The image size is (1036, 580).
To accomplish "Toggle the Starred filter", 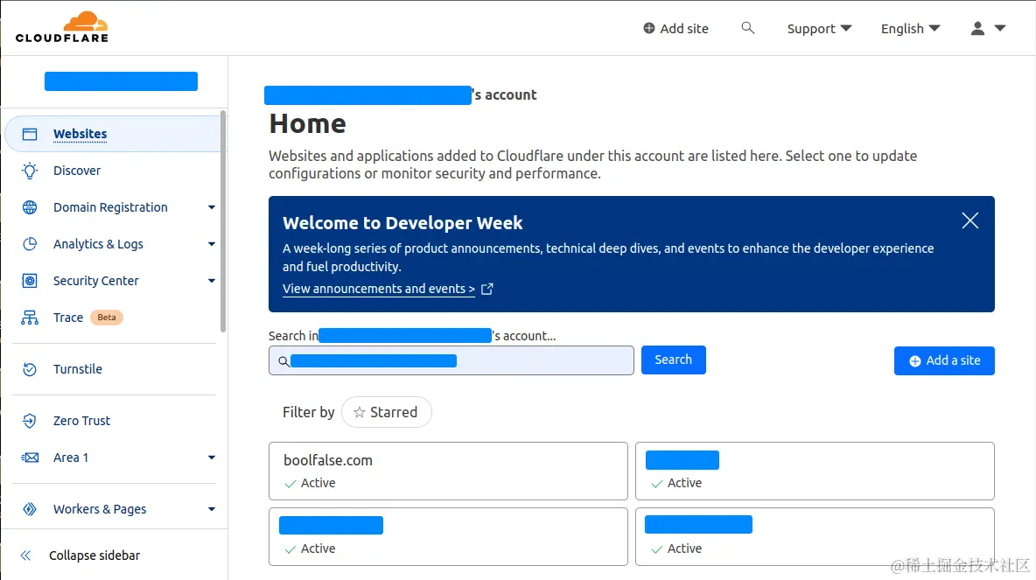I will pos(387,412).
